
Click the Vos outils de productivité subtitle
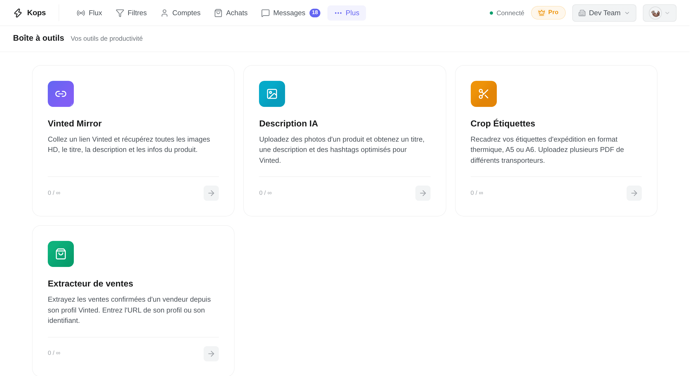(x=107, y=39)
